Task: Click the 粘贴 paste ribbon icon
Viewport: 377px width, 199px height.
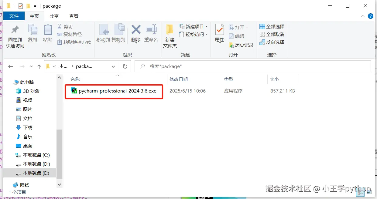Action: (48, 30)
